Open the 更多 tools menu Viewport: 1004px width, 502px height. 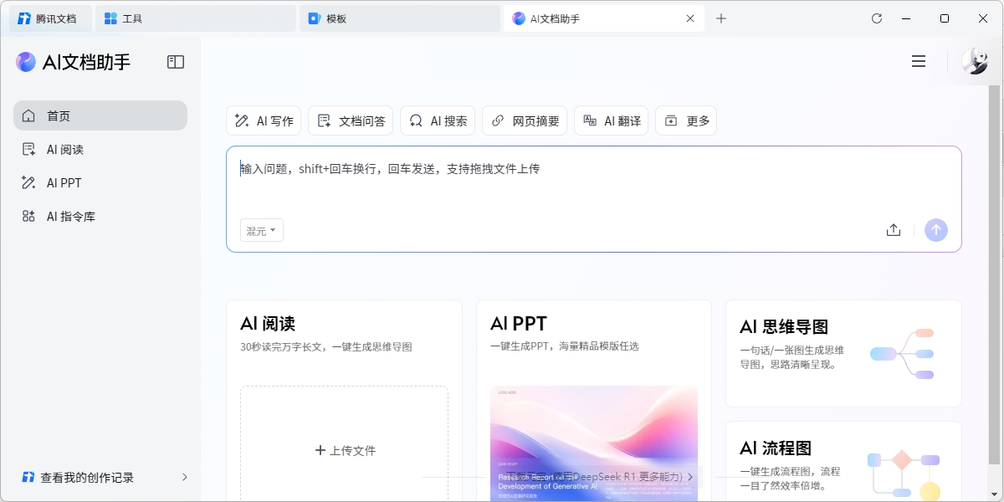tap(686, 120)
